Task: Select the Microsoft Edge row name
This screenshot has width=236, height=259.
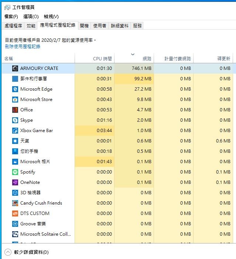Action: click(36, 89)
